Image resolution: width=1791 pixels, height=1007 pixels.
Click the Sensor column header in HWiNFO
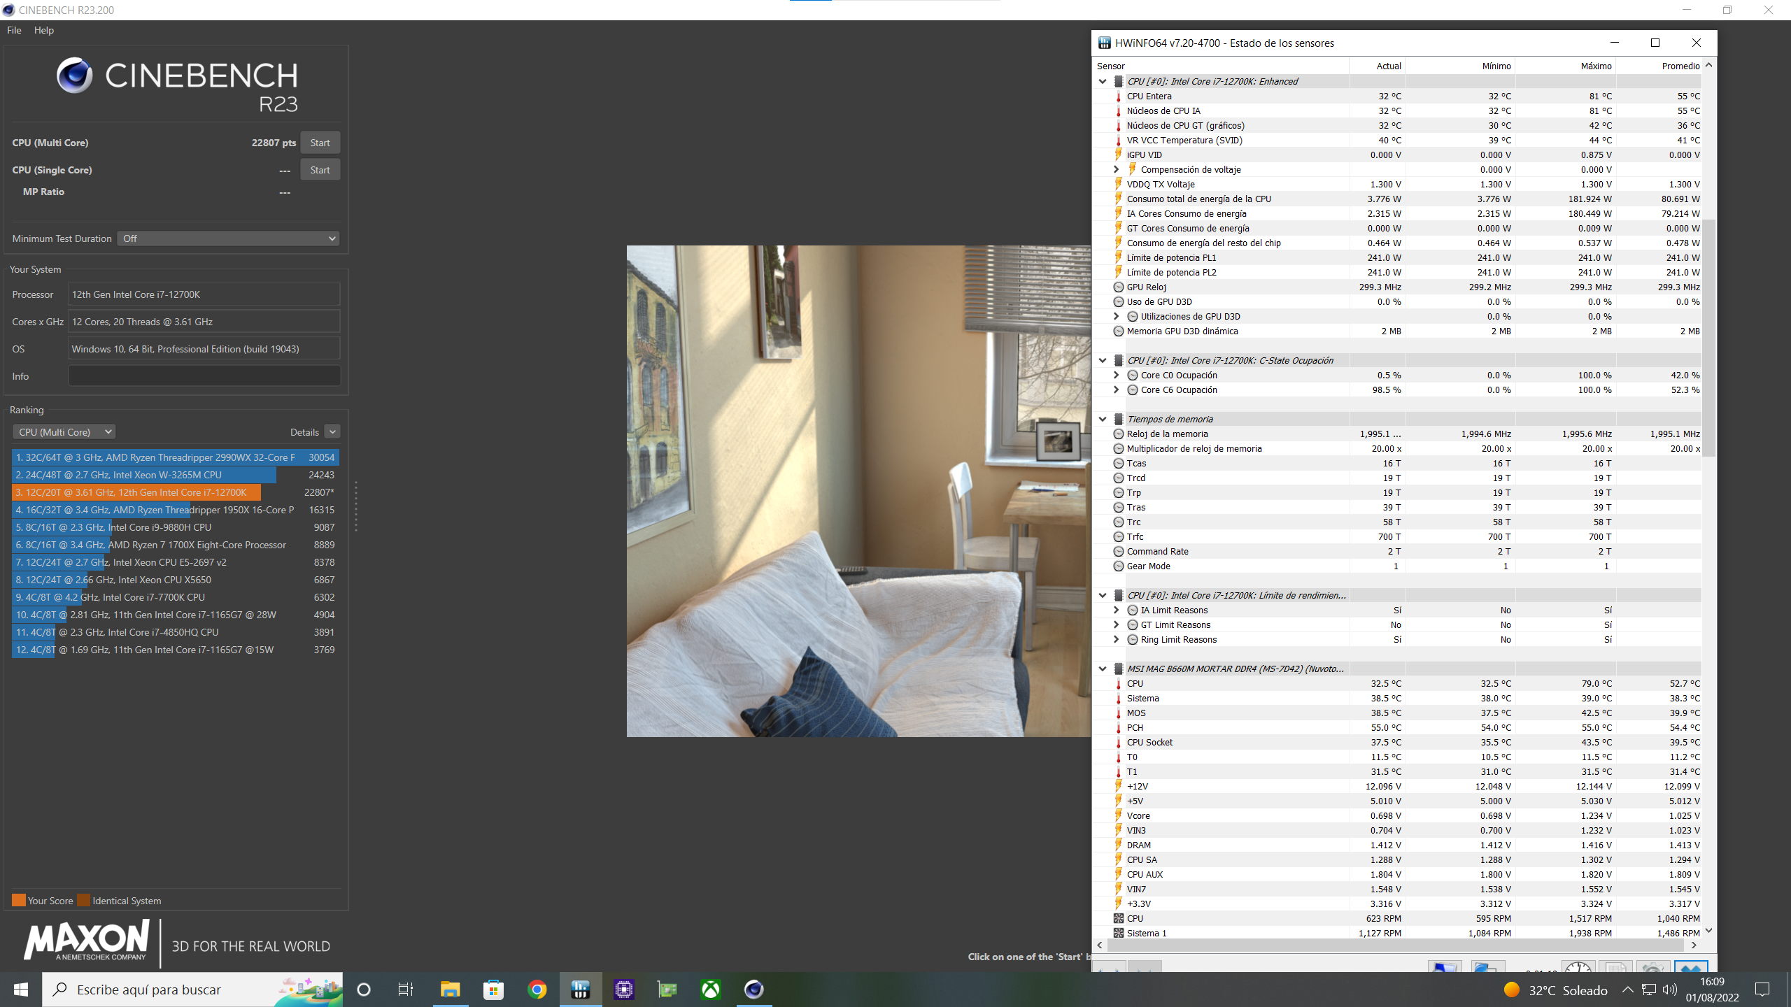tap(1221, 66)
